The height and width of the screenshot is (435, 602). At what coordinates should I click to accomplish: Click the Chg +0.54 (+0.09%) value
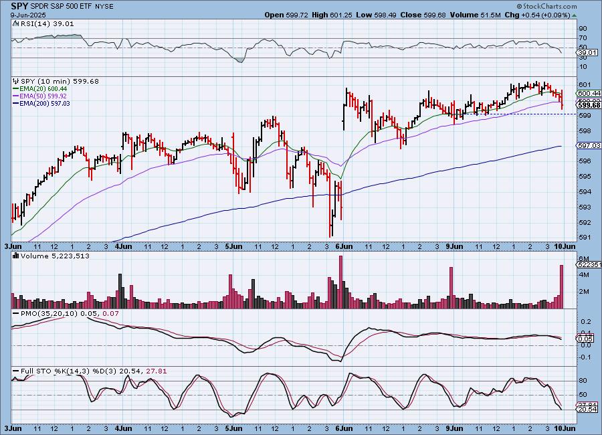(538, 15)
